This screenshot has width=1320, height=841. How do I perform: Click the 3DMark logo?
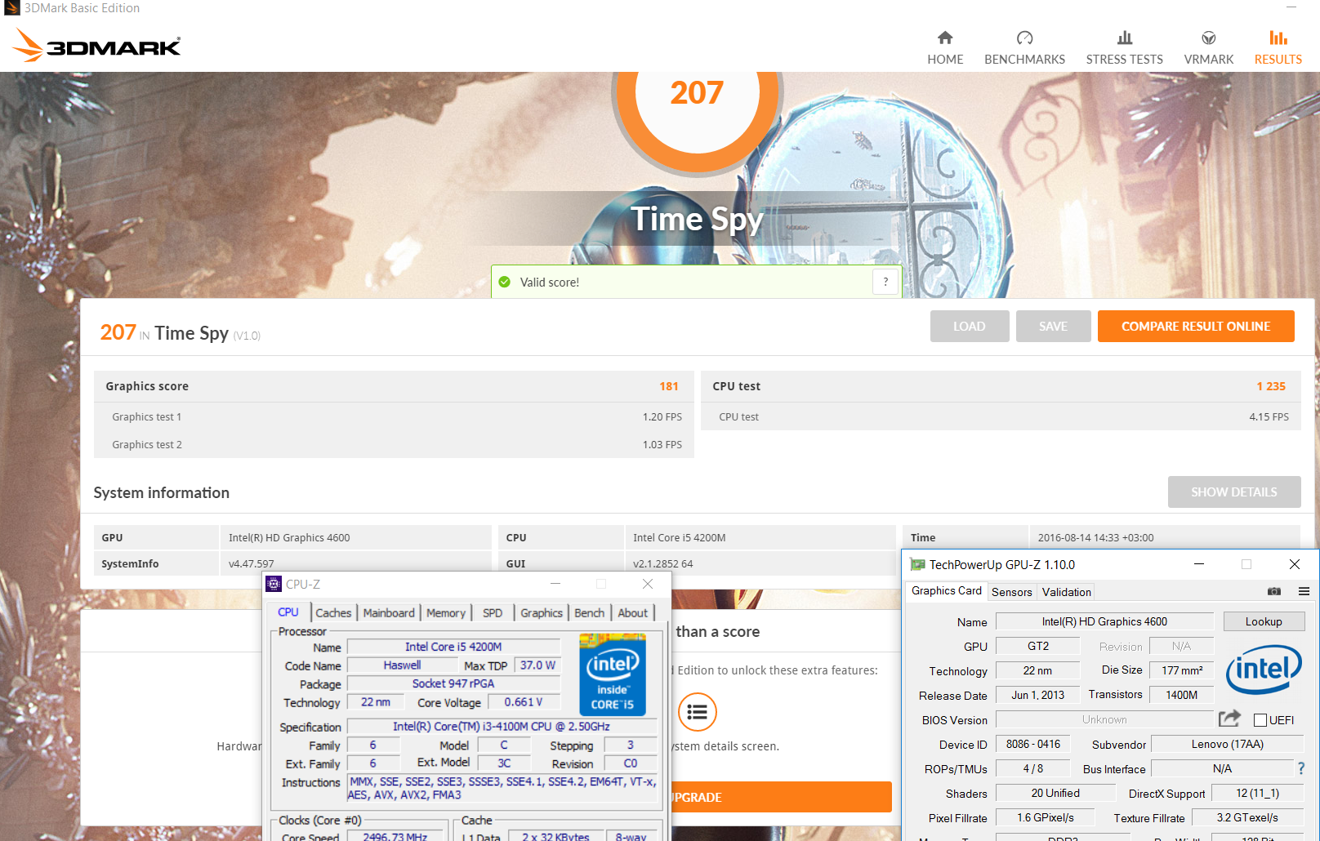[x=96, y=46]
